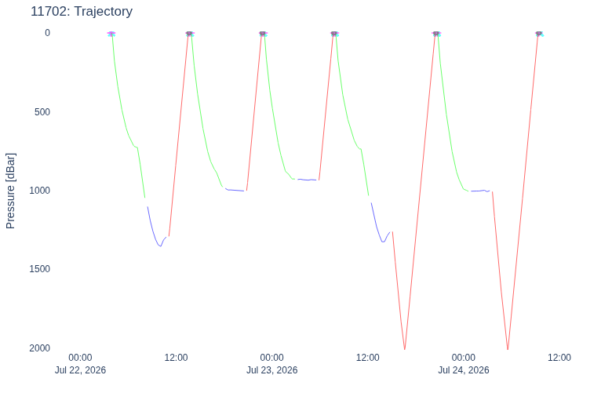Click the 0 tick on pressure axis

click(47, 33)
